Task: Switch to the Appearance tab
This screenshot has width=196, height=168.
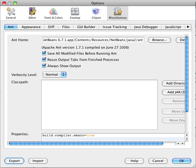Action: 31,27
